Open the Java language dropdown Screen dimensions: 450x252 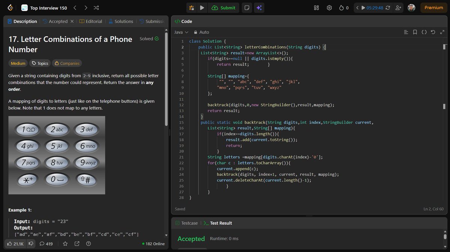click(181, 32)
